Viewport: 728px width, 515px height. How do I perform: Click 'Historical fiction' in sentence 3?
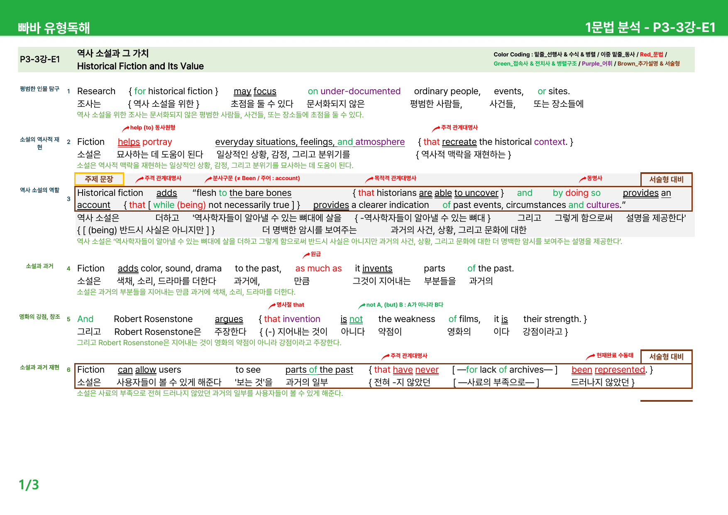point(110,193)
